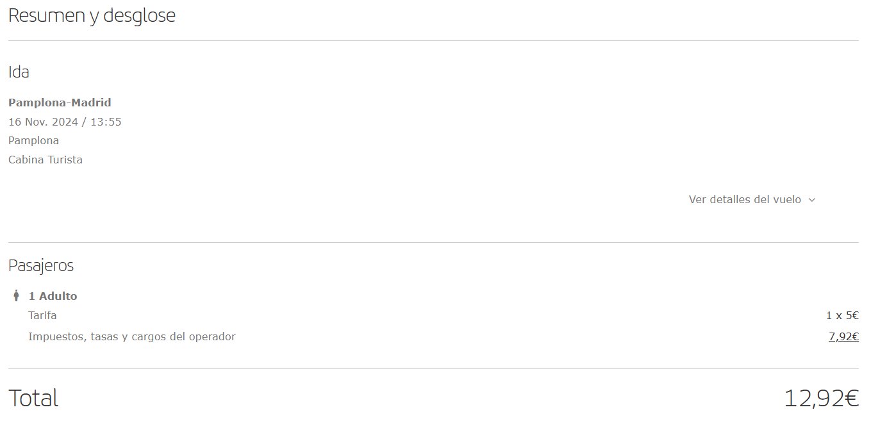Click the 1 x 5€ fare amount
Screen dimensions: 871x421
[842, 315]
